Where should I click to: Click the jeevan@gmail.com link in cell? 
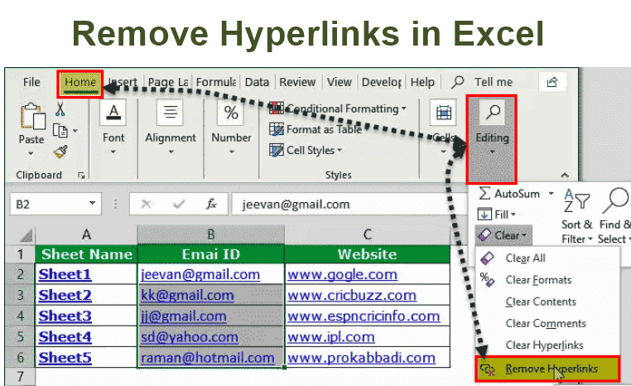(200, 274)
